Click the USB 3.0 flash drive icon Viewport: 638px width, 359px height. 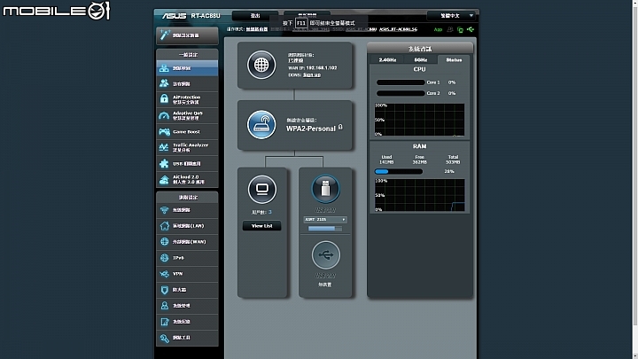325,189
